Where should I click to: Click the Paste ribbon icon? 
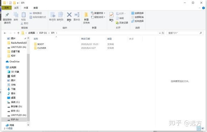click(x=24, y=15)
